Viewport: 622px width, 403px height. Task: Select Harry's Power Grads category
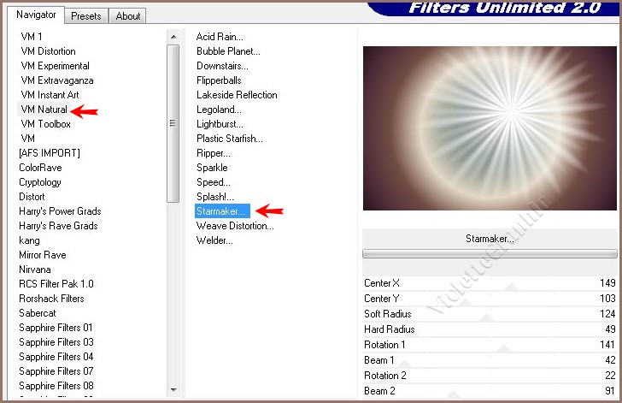[60, 211]
